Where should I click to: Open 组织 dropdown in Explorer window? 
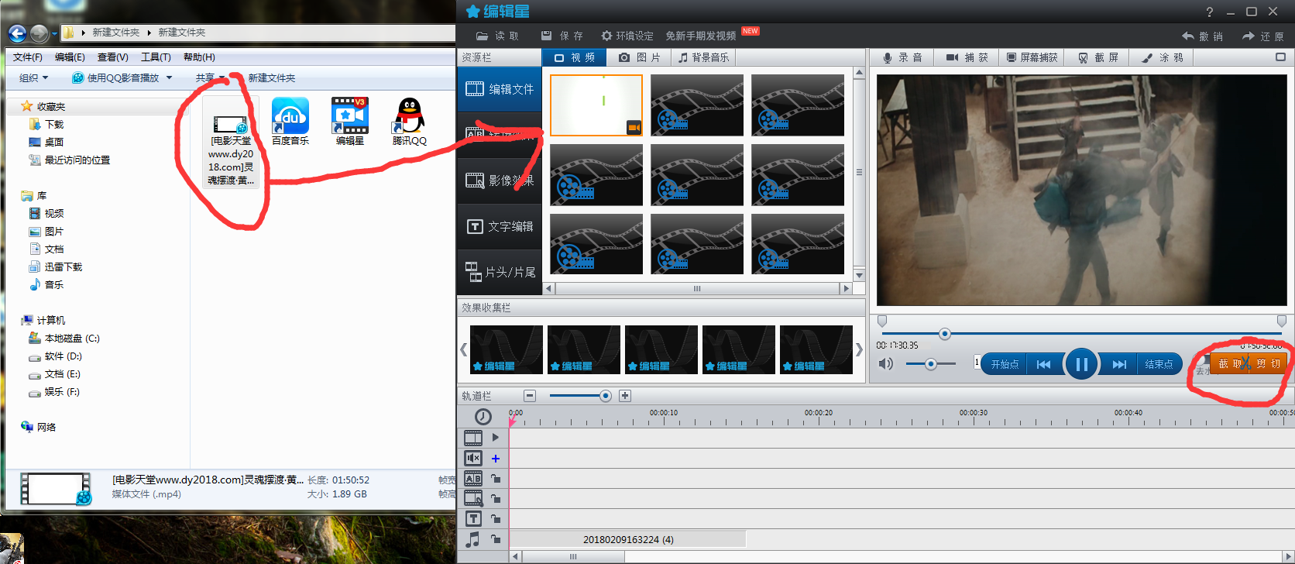pos(33,78)
